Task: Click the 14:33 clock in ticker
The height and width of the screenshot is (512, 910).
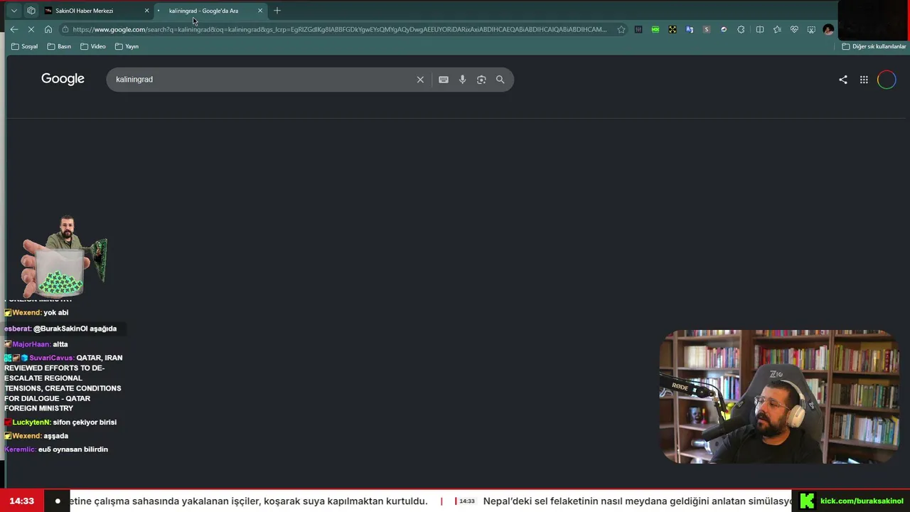Action: coord(21,501)
